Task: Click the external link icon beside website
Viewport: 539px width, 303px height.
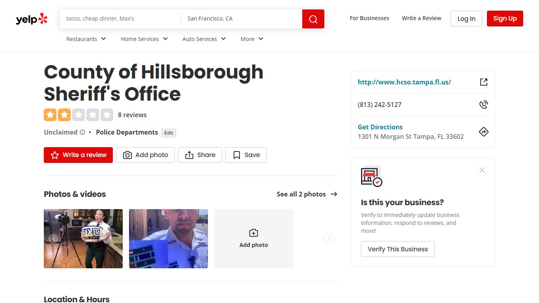Action: [x=483, y=82]
